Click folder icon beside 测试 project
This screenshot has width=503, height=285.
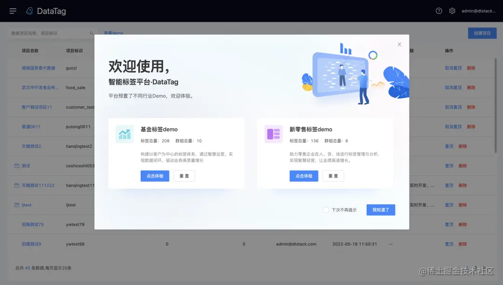click(x=17, y=166)
